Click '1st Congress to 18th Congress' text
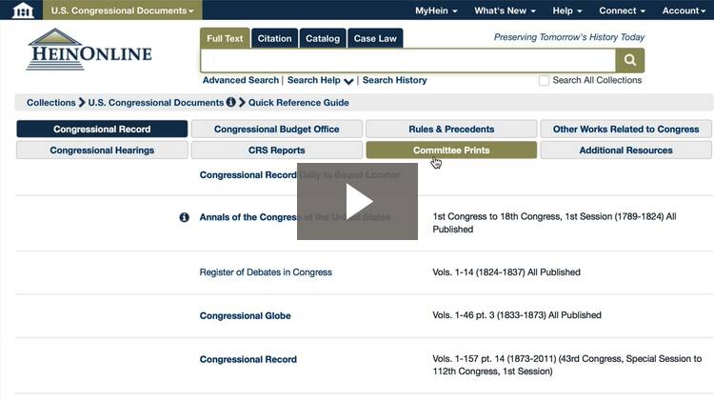This screenshot has width=714, height=402. click(x=497, y=216)
